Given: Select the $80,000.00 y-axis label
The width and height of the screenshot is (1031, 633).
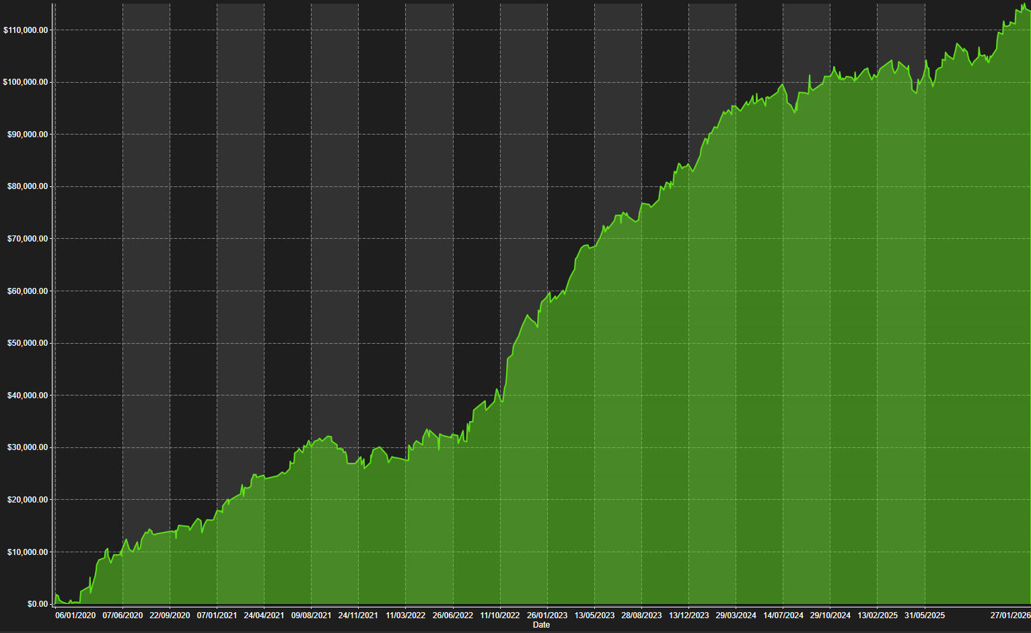Looking at the screenshot, I should point(28,186).
